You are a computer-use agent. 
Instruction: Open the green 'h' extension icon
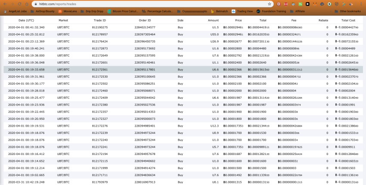tap(301, 4)
